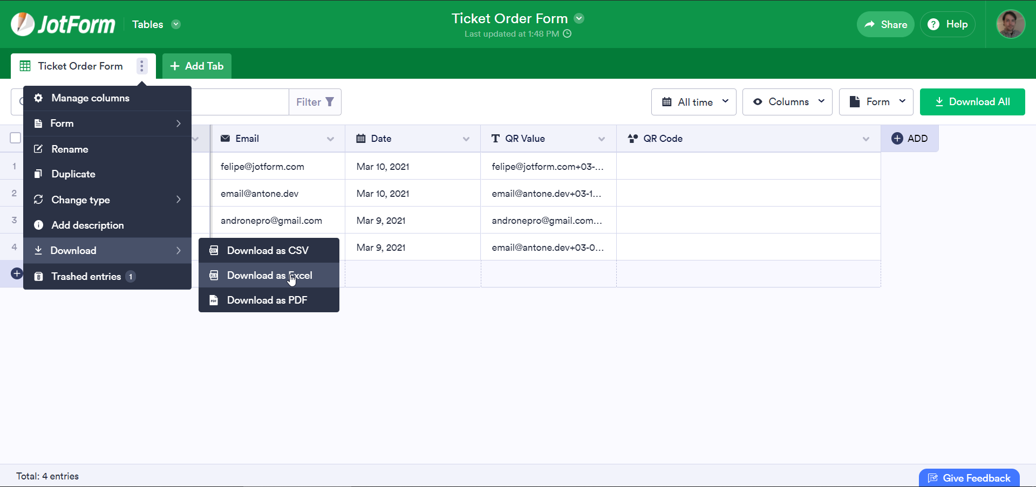
Task: Click the JotForm logo icon
Action: [23, 24]
